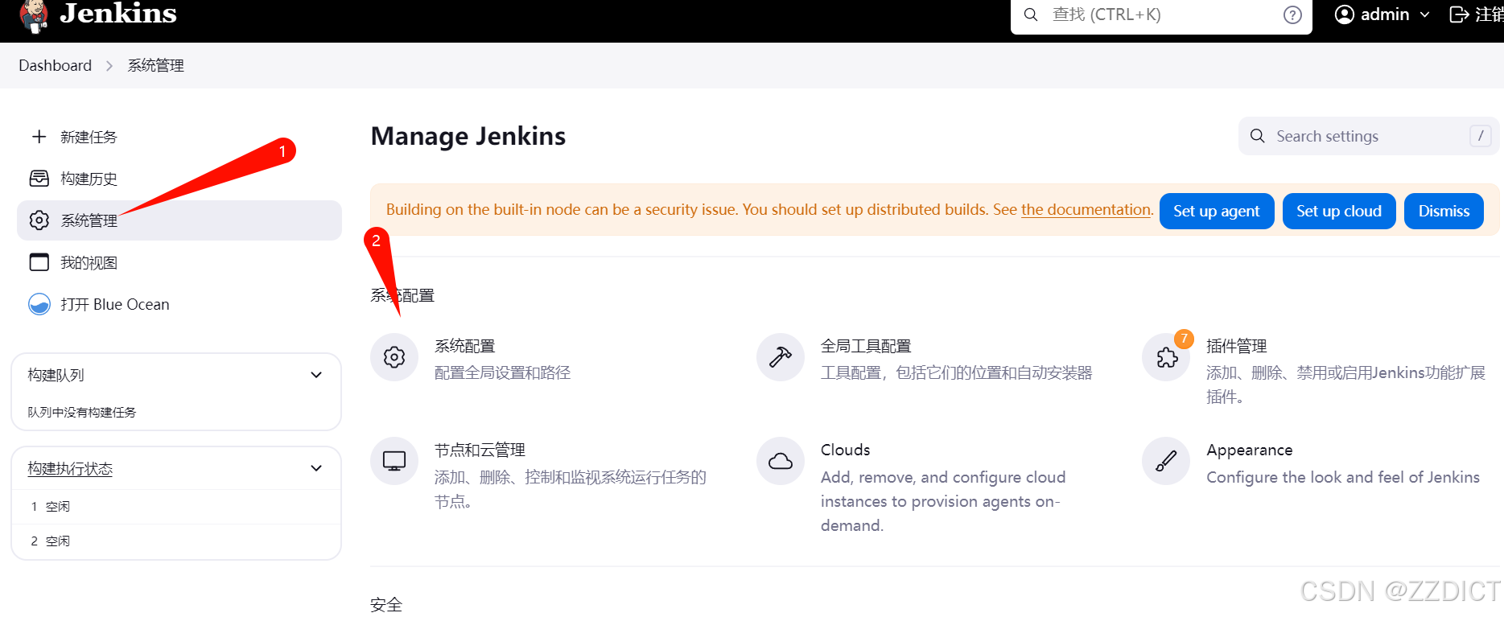
Task: Click the logout (注销) icon
Action: (x=1459, y=14)
